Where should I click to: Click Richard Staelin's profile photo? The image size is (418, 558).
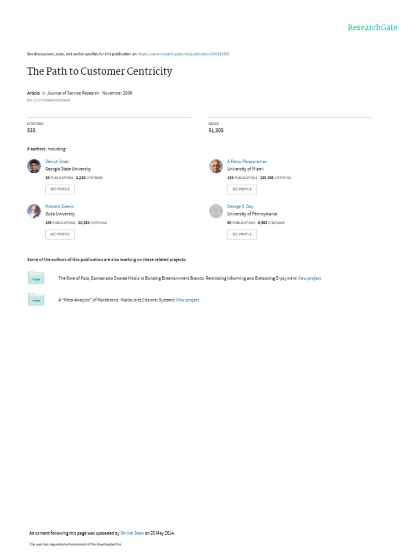point(34,211)
